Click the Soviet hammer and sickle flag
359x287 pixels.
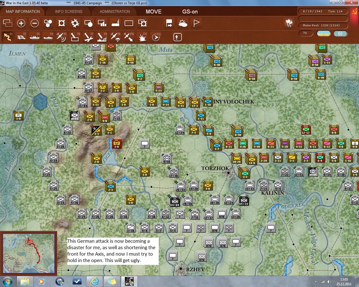tap(354, 12)
